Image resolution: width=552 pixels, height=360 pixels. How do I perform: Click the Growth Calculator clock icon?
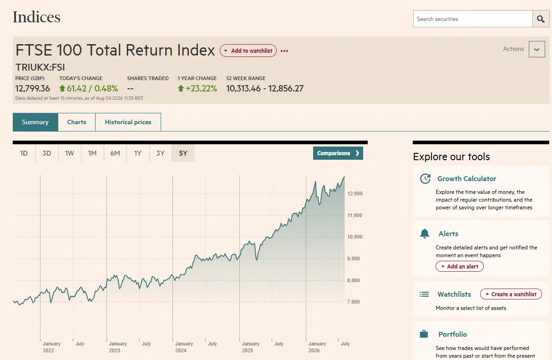pos(425,178)
